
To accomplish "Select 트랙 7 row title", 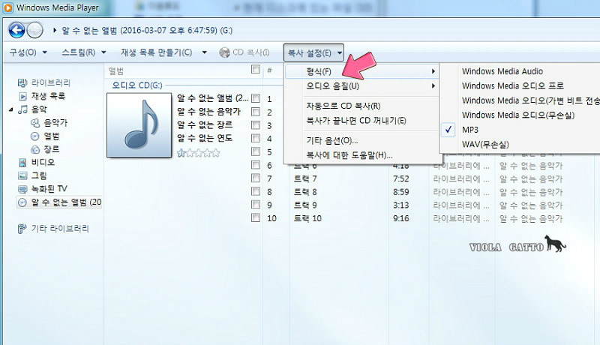I will (305, 178).
